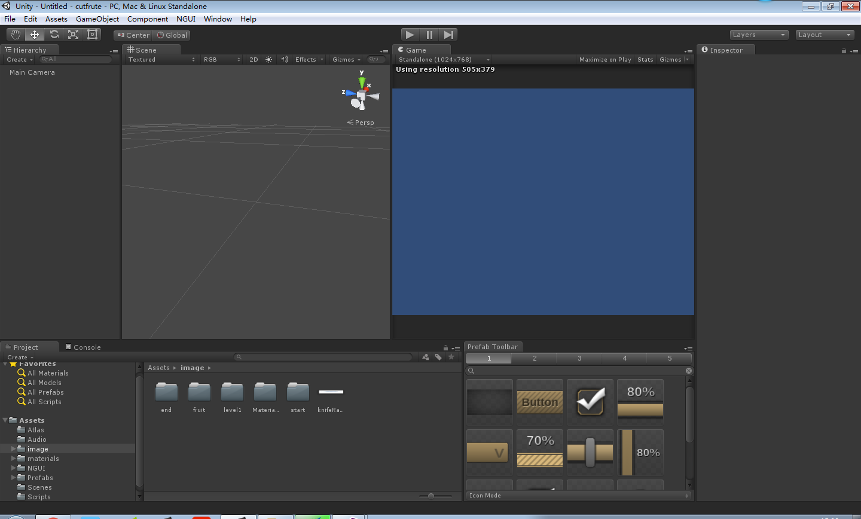Screen dimensions: 861x519
Task: Select the Scripts folder in tree
Action: pos(39,497)
